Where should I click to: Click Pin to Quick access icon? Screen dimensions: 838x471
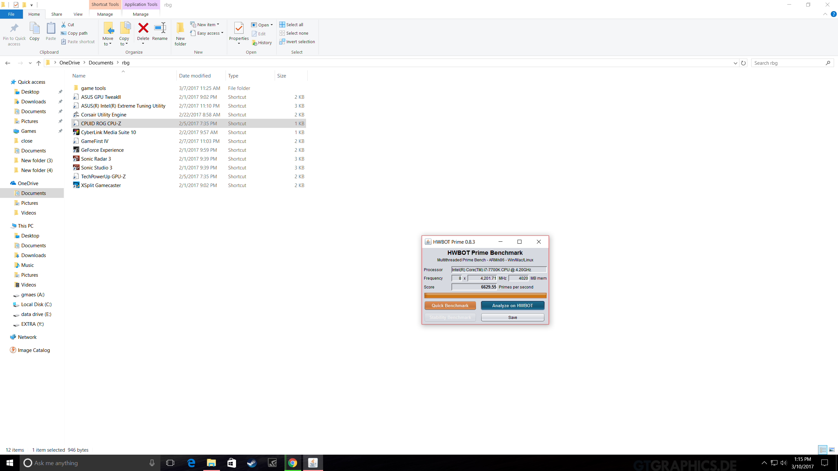pos(14,28)
